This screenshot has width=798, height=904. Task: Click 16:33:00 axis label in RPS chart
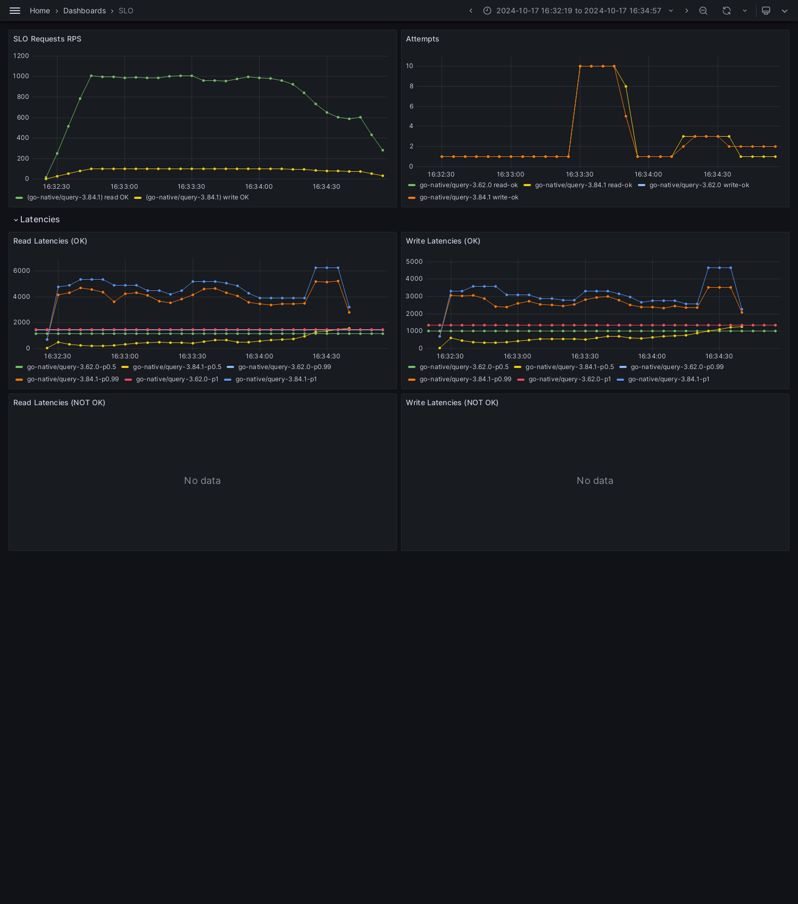click(x=124, y=187)
